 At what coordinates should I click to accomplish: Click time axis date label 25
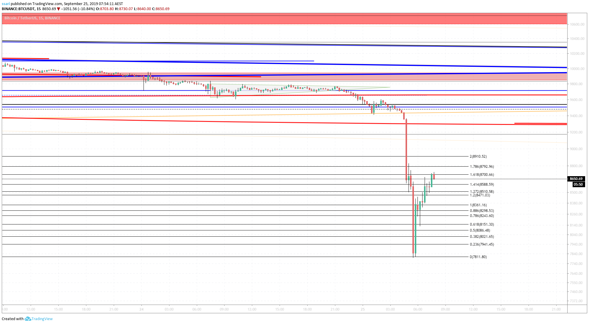[363, 309]
